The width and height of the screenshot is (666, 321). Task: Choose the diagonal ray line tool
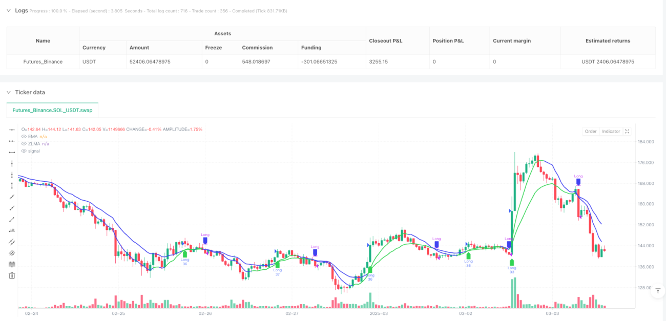click(12, 208)
